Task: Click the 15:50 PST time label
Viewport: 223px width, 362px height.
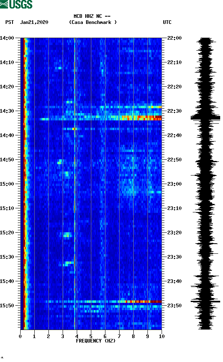Action: tap(7, 305)
